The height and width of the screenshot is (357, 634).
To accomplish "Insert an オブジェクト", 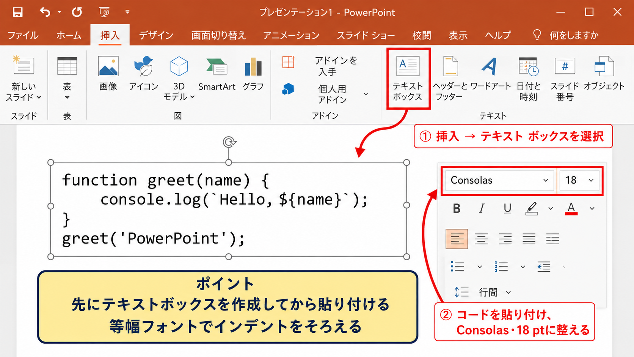I will tap(604, 74).
